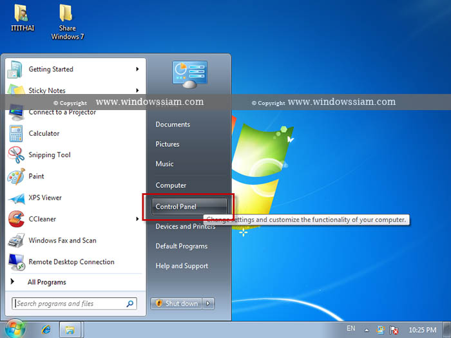Click the Remote Desktop Connection icon

(17, 262)
